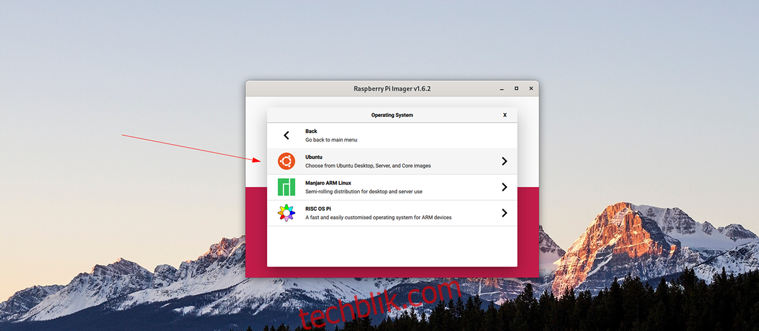
Task: Click the green Manjaro logo icon
Action: (x=287, y=187)
